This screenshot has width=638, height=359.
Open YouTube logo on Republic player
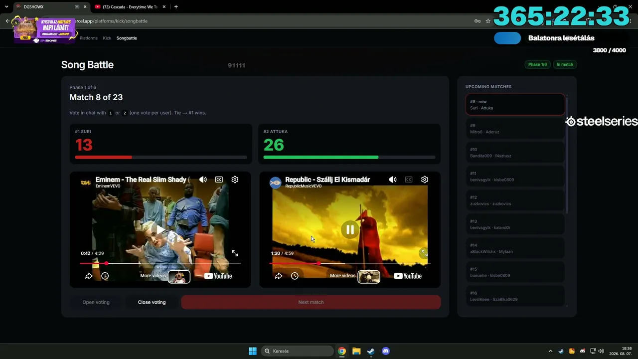coord(408,276)
